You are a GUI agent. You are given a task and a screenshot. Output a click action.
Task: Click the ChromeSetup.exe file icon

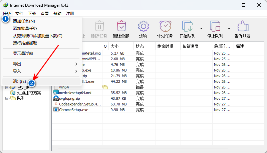pyautogui.click(x=56, y=109)
